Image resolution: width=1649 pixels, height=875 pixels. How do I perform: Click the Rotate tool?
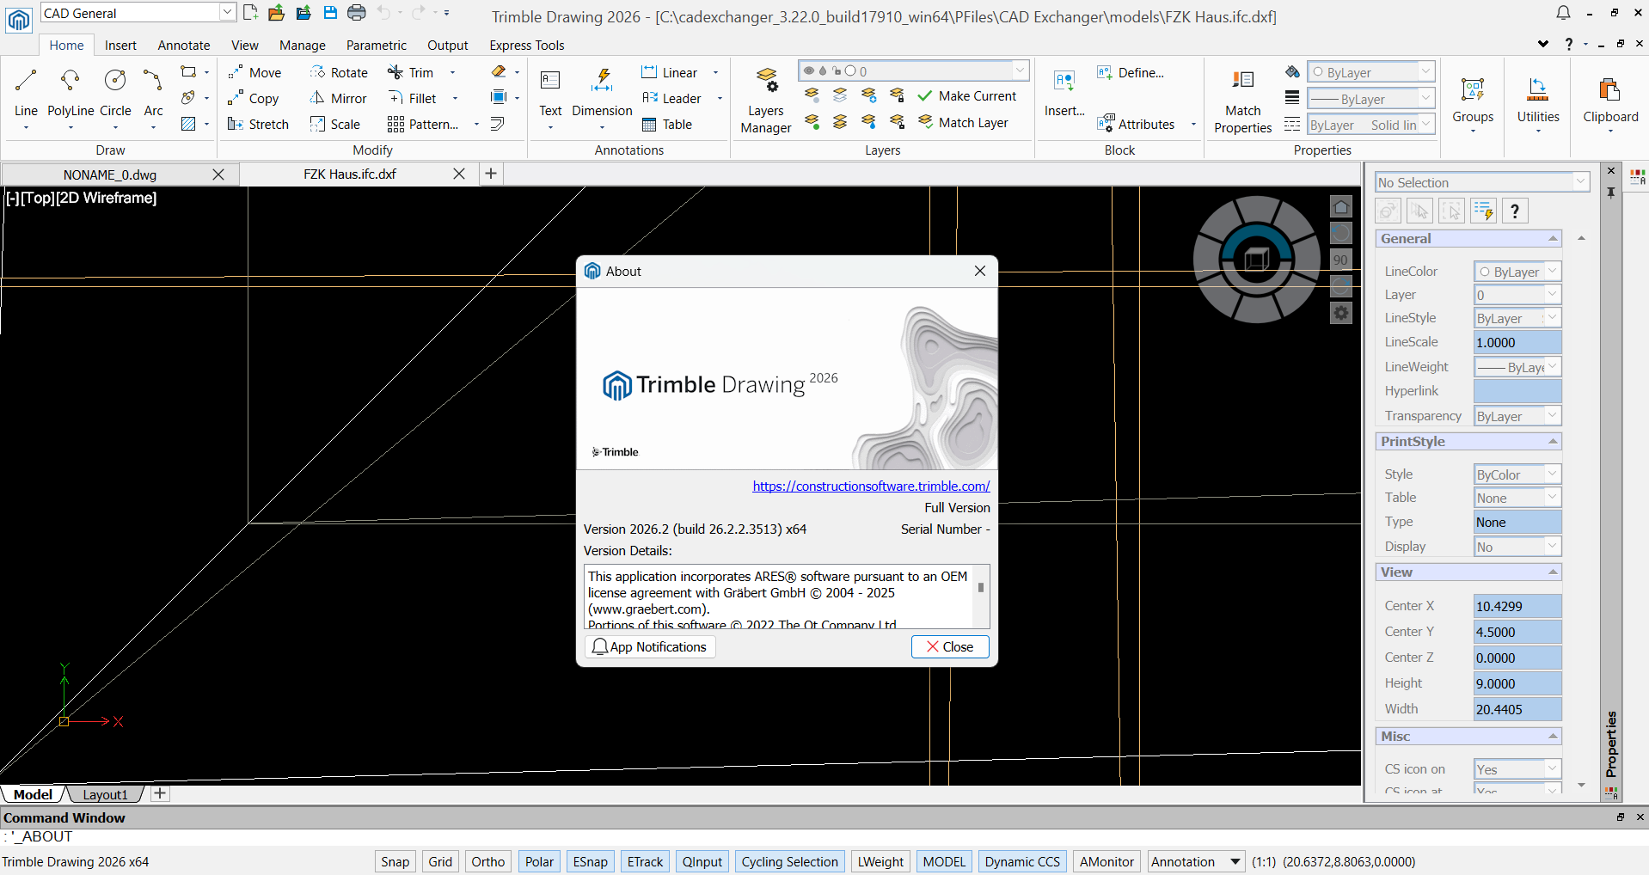pyautogui.click(x=339, y=73)
